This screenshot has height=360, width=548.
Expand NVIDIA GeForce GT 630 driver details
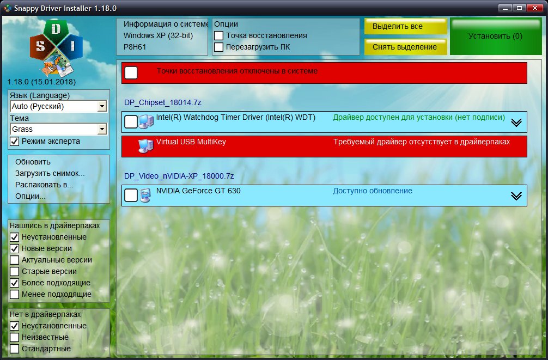click(516, 196)
